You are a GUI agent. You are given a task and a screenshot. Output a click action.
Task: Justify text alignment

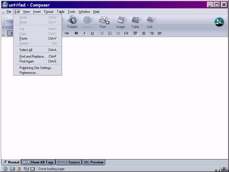click(160, 33)
